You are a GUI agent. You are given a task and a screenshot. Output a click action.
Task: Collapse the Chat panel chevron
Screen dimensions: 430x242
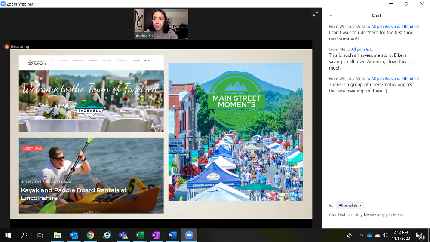(330, 15)
